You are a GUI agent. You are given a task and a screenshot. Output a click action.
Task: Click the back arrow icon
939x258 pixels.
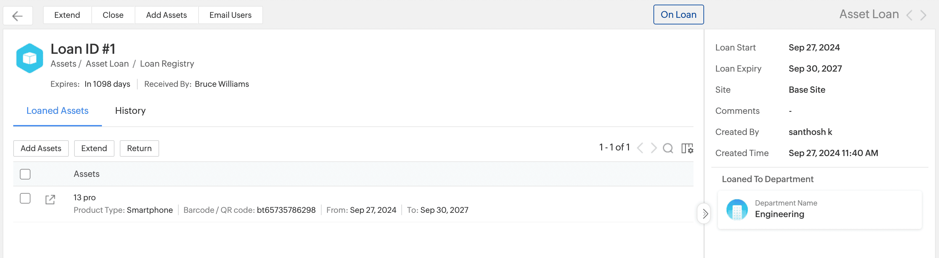point(18,16)
